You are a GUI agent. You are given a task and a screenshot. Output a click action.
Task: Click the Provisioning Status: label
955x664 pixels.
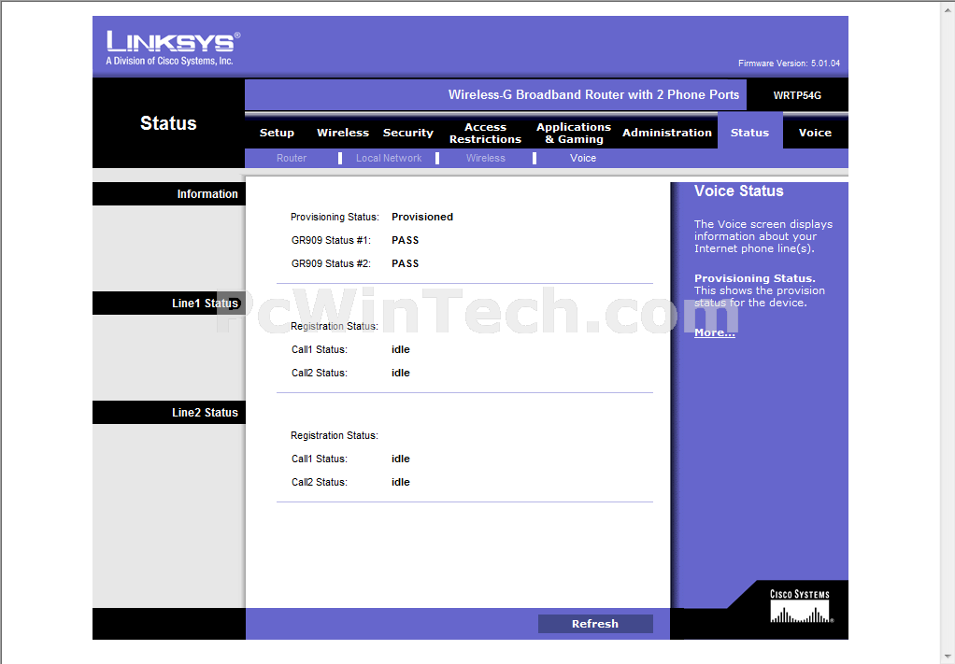click(x=335, y=217)
